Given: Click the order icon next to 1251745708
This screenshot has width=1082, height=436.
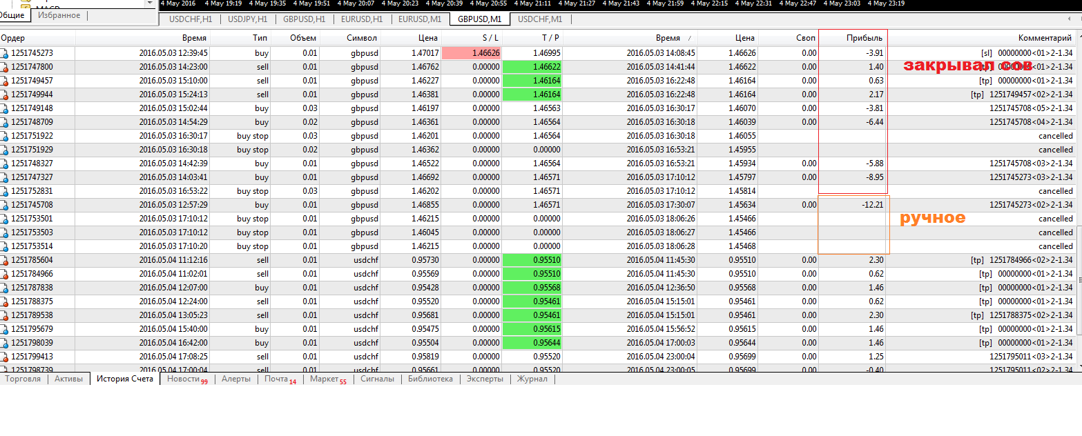Looking at the screenshot, I should 5,205.
